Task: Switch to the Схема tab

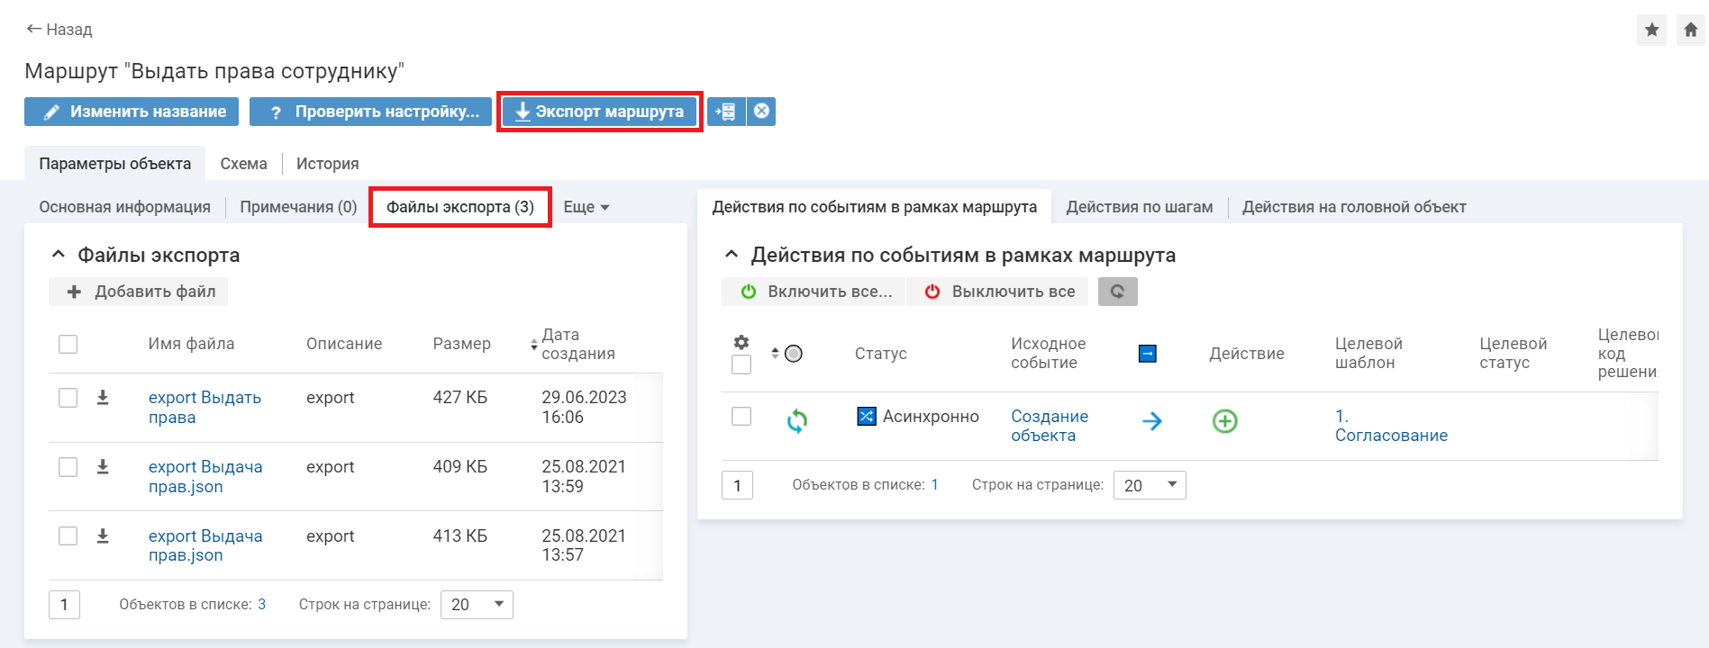Action: tap(243, 164)
